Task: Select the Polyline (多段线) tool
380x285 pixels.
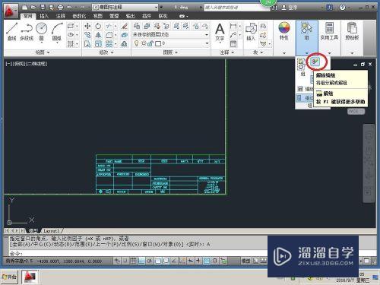Action: point(27,31)
